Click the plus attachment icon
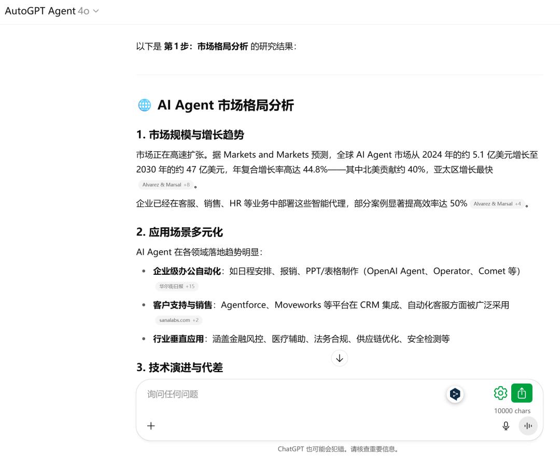This screenshot has width=560, height=456. 151,425
